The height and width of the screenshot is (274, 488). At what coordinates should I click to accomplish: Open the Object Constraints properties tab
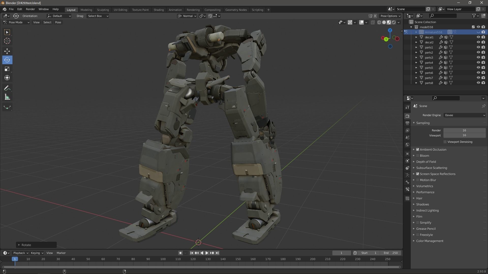[407, 168]
